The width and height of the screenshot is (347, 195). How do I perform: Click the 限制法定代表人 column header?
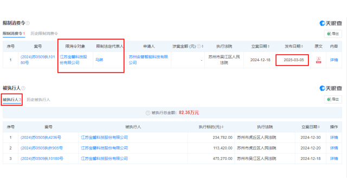click(110, 46)
